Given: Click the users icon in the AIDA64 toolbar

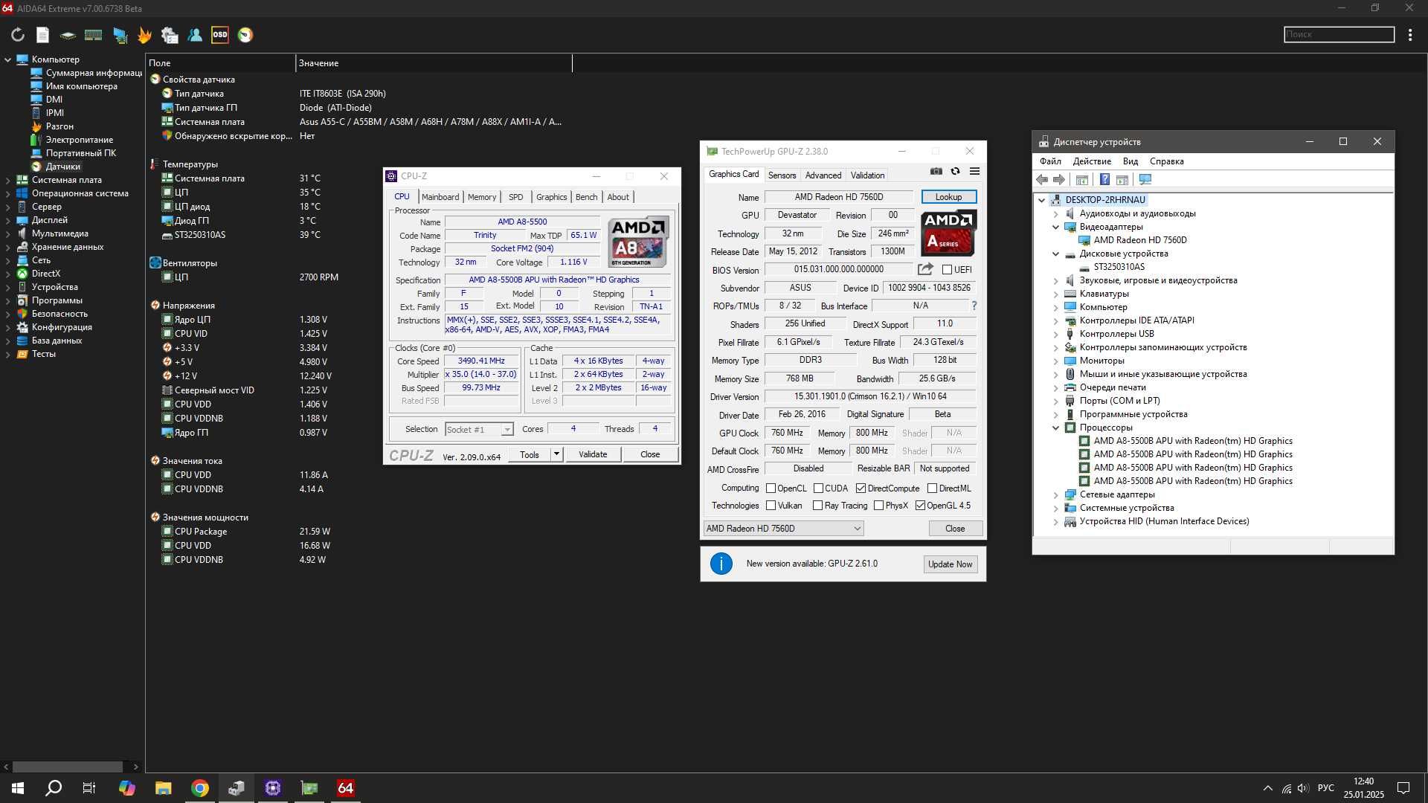Looking at the screenshot, I should pos(195,35).
